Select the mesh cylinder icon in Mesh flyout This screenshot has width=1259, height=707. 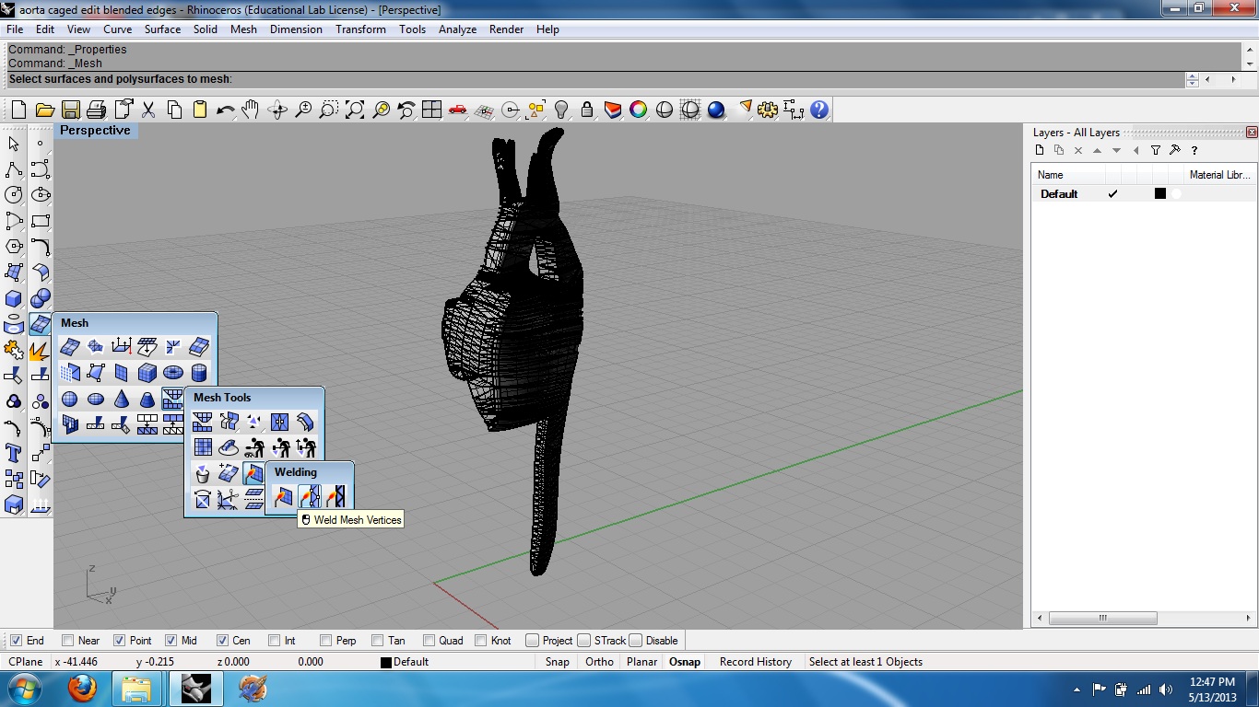click(199, 373)
